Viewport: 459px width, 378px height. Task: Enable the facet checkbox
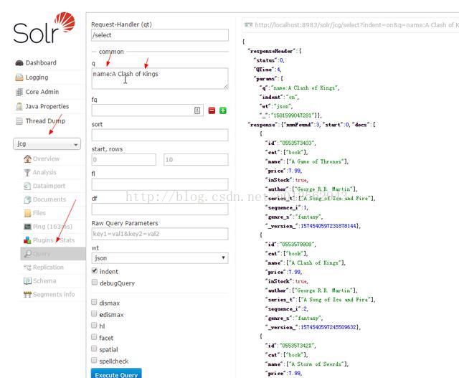pos(94,337)
